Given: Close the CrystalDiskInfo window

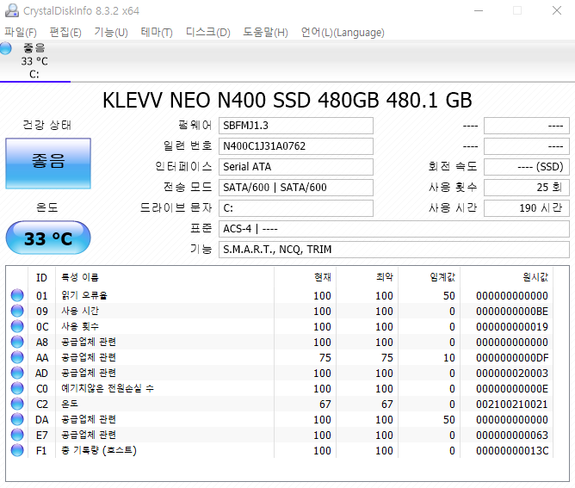Looking at the screenshot, I should [557, 10].
